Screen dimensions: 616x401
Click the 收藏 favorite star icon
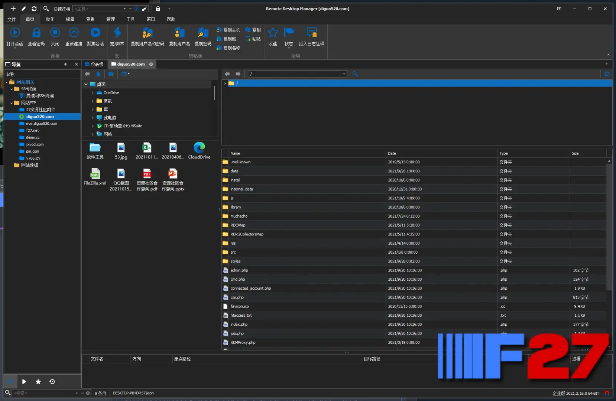point(273,33)
